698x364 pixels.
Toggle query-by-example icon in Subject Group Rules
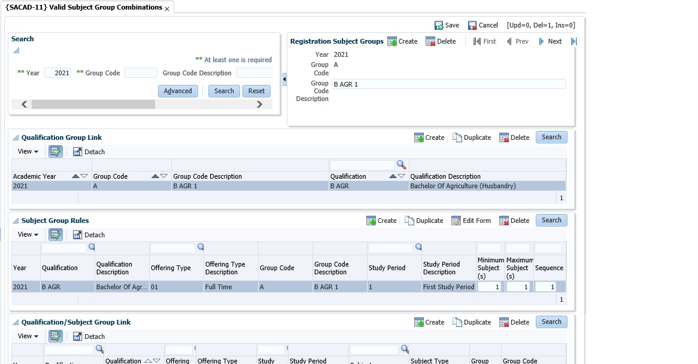click(56, 235)
